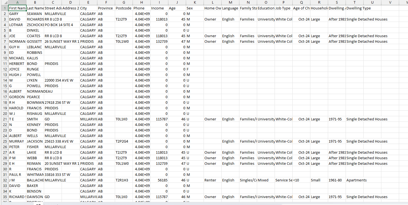
Task: Select the "T2P2G4" postcode cell
Action: pos(124,141)
